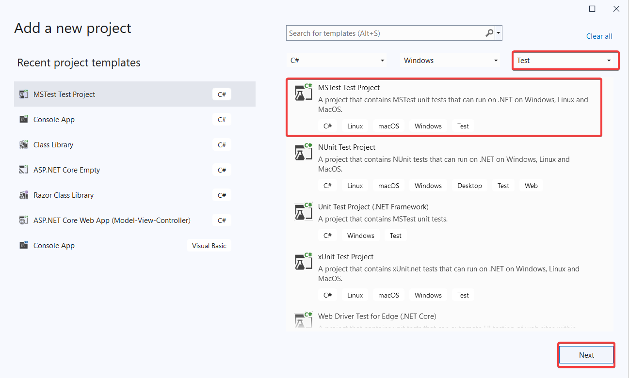Select the Visual Basic Console App template

pos(135,246)
